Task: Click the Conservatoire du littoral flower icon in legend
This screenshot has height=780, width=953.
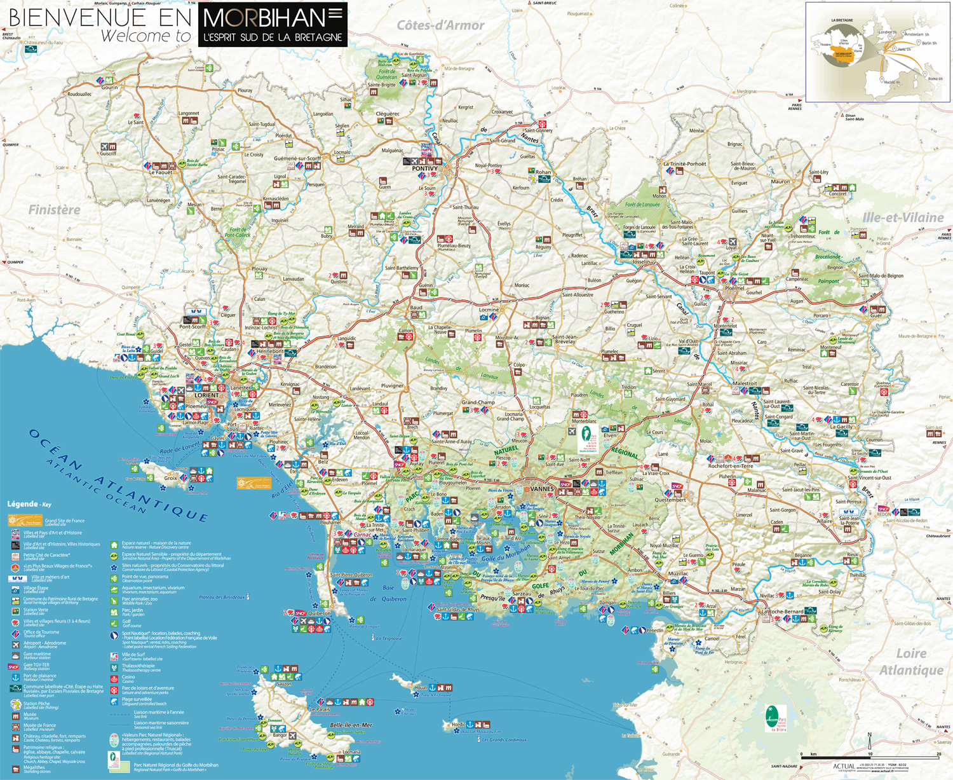Action: (114, 566)
